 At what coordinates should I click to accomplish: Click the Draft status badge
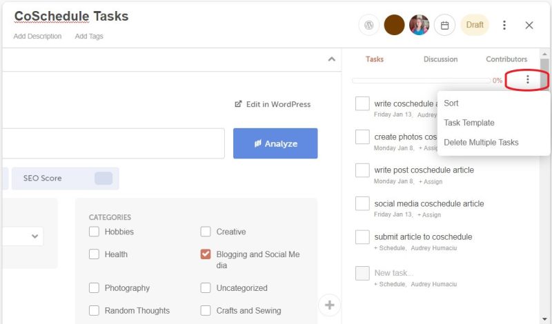[475, 25]
